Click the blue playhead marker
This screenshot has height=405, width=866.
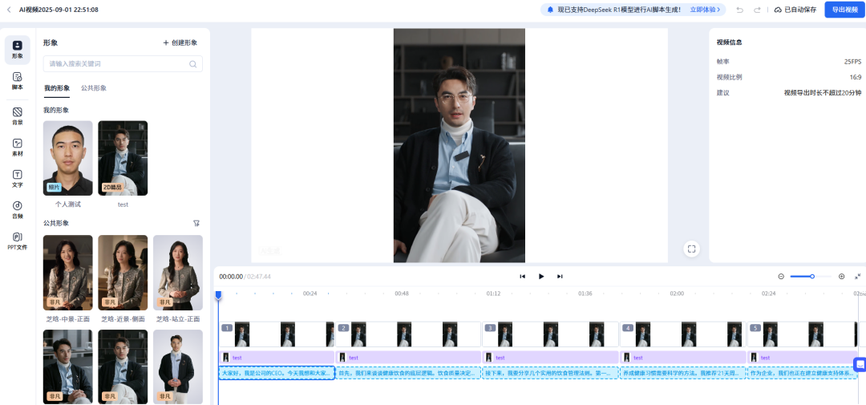[x=218, y=296]
